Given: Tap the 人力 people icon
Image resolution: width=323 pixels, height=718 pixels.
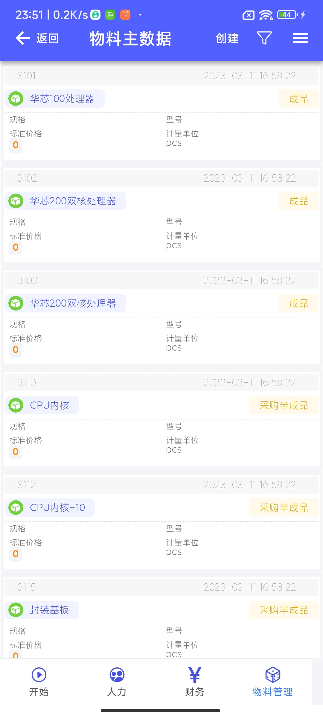Looking at the screenshot, I should click(117, 675).
